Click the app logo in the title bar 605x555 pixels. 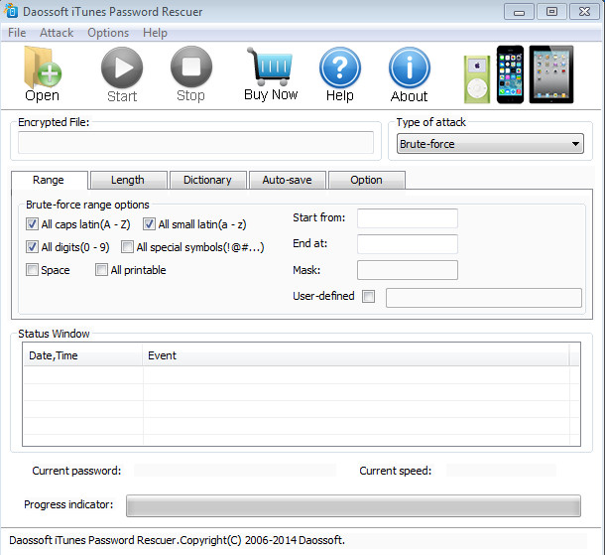(x=11, y=11)
